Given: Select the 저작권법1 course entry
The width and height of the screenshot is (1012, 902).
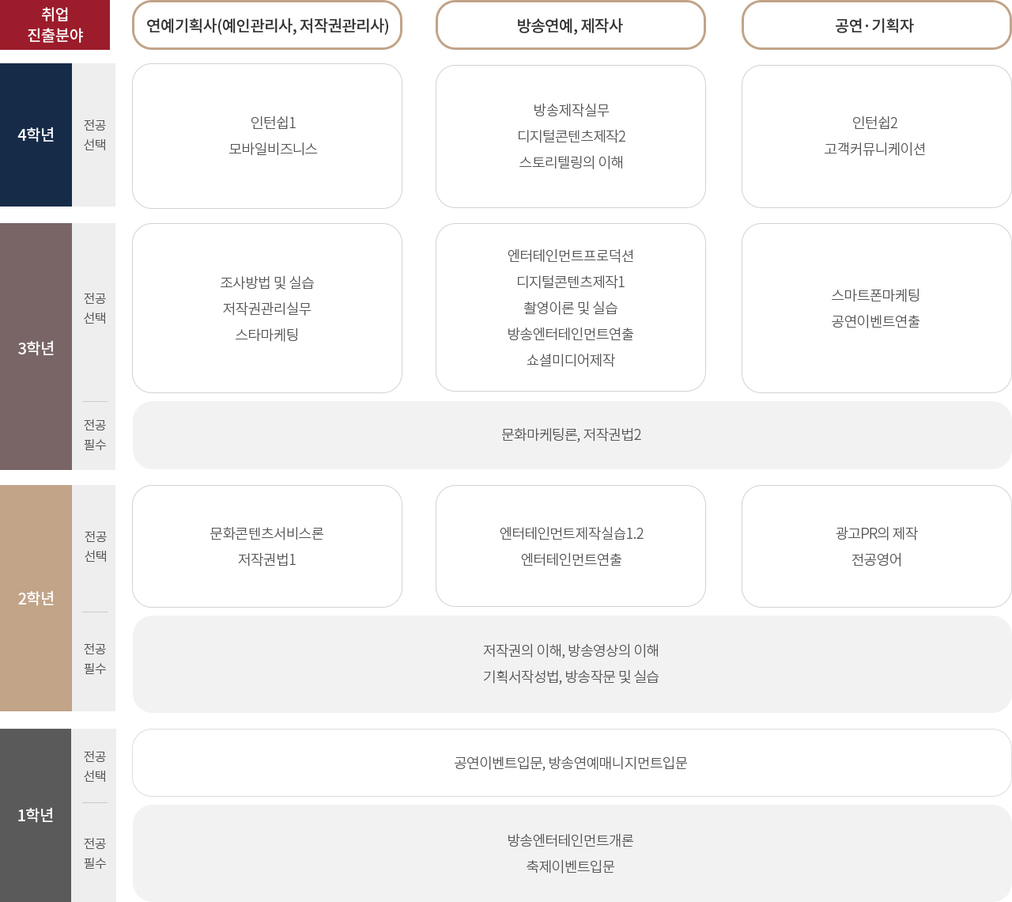Looking at the screenshot, I should (267, 559).
